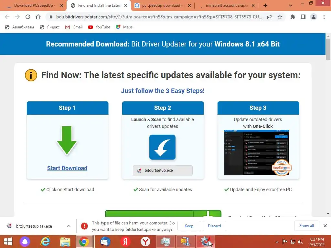Close the Download PCSpeedUp tab

tap(62, 6)
